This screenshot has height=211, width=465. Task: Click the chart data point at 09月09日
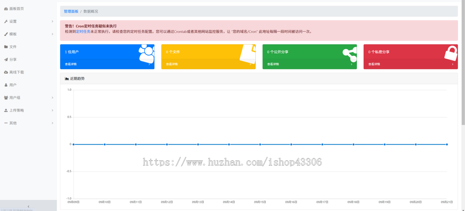coord(74,144)
